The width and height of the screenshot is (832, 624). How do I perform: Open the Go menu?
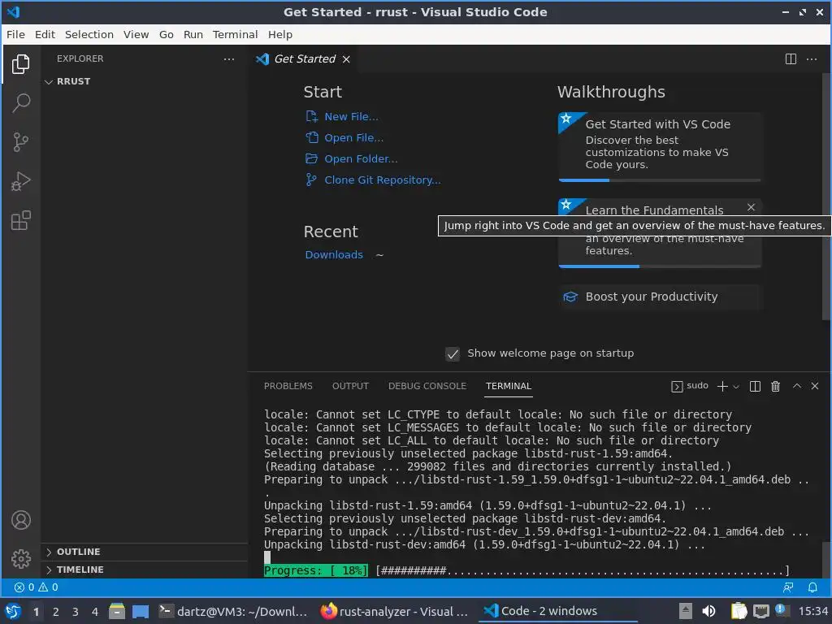pos(166,34)
